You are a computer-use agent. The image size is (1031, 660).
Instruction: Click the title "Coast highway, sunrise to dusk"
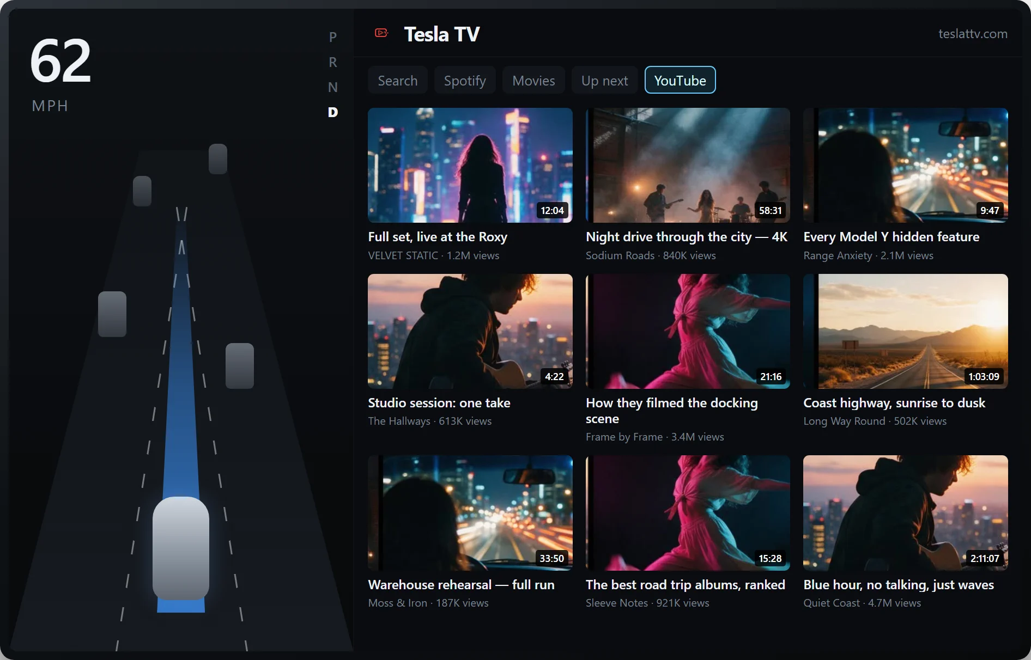894,403
